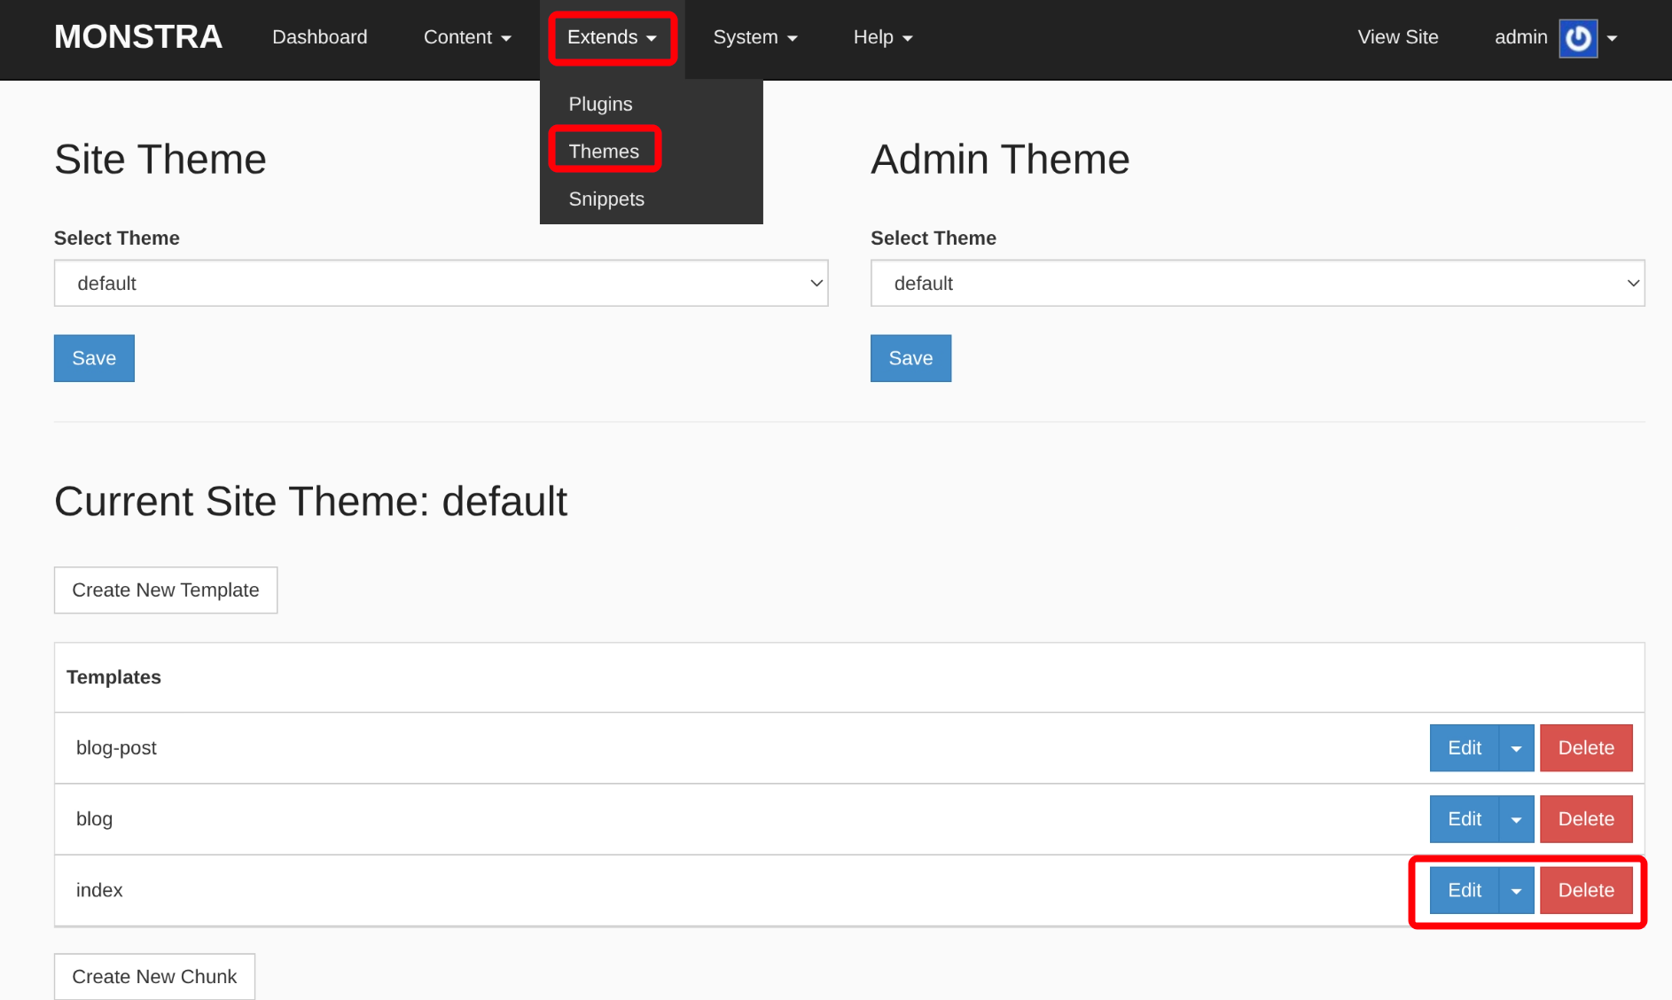The width and height of the screenshot is (1672, 1000).
Task: Open Snippets from the Extends menu
Action: pos(606,199)
